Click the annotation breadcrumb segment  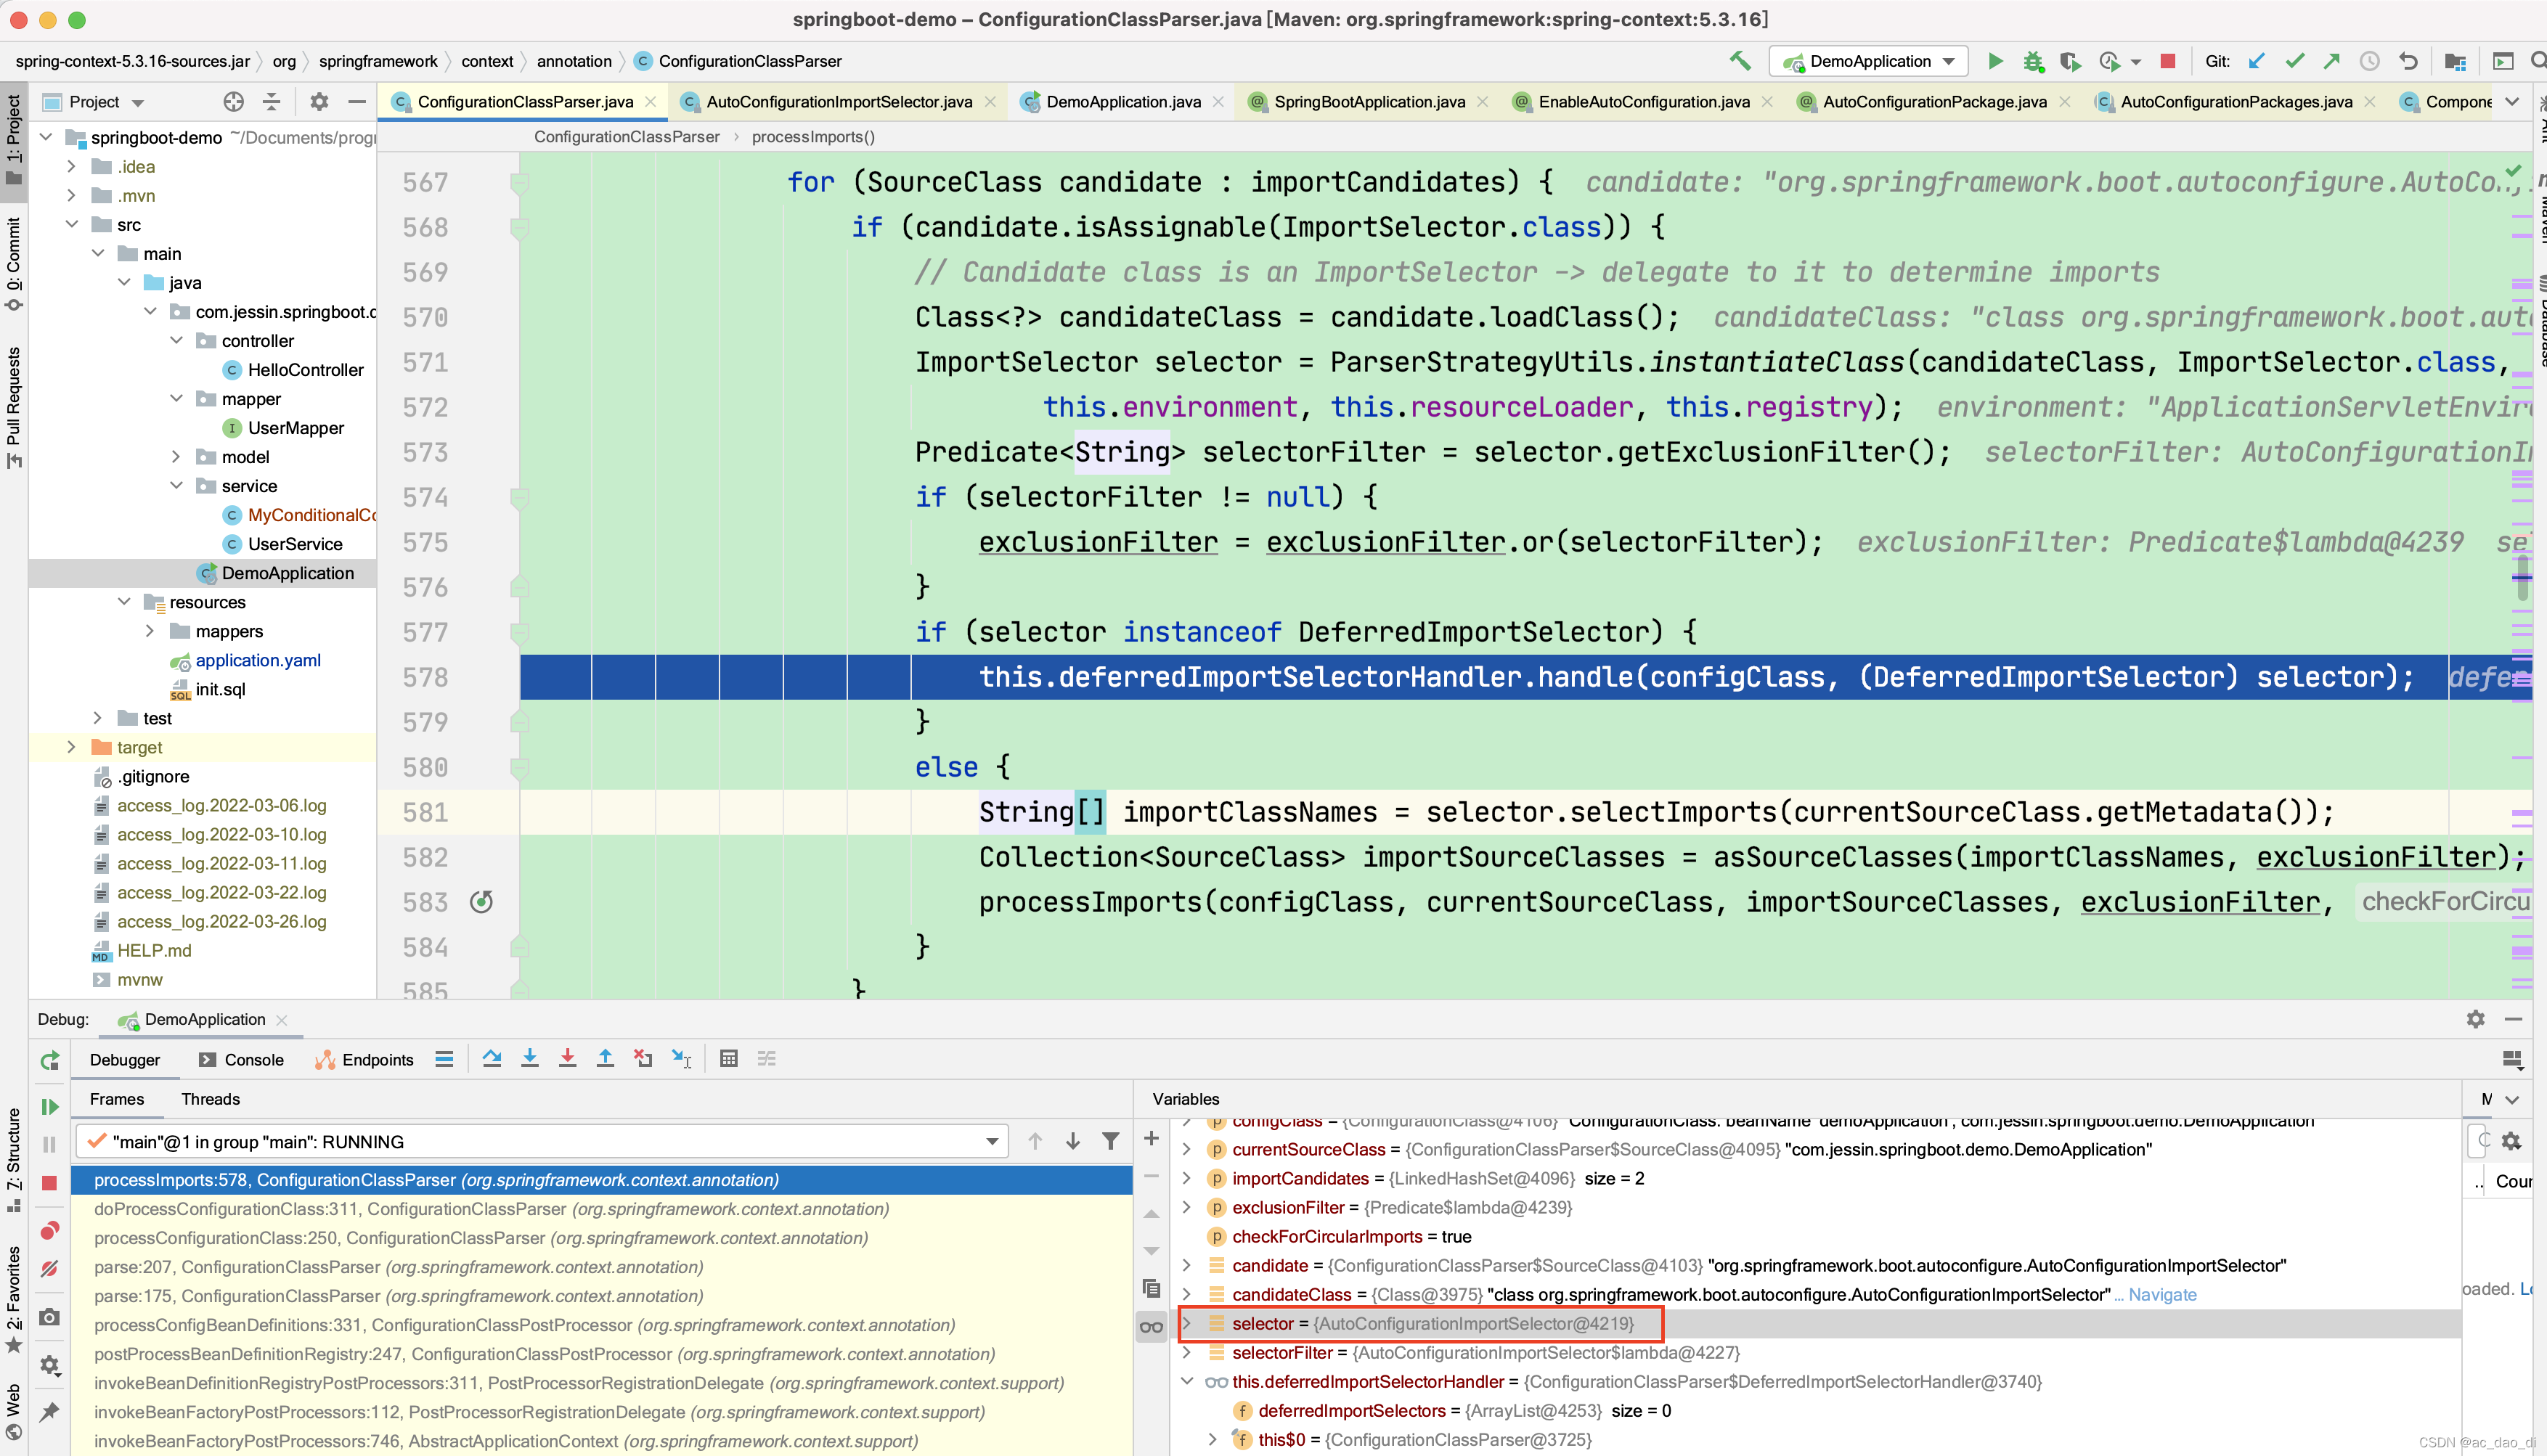[x=574, y=61]
